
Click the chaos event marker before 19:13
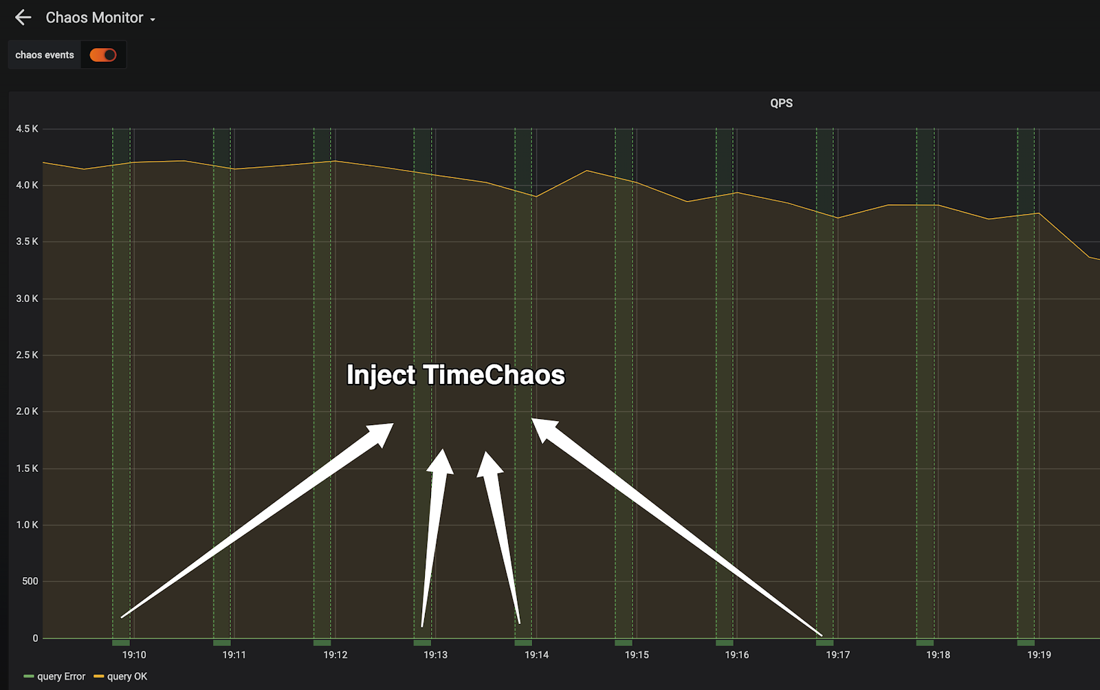[422, 643]
